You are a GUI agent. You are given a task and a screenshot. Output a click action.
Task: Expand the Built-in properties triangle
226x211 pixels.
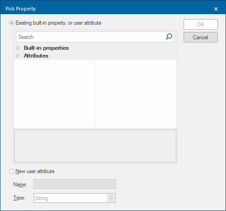[18, 48]
